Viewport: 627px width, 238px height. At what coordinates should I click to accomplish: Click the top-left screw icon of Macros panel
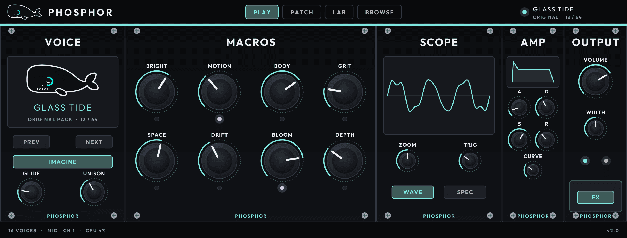click(137, 31)
